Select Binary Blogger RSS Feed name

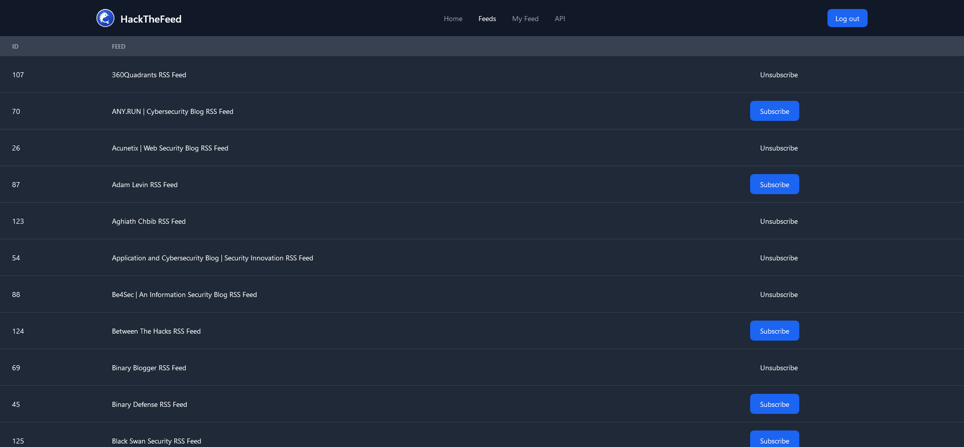click(x=149, y=368)
